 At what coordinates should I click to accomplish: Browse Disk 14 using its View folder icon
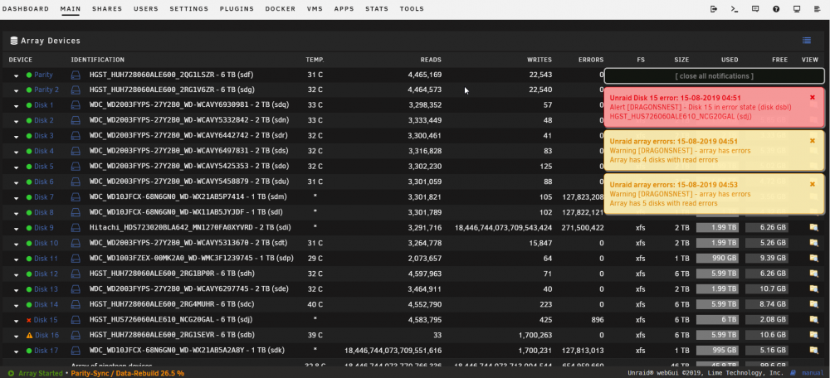pyautogui.click(x=813, y=304)
